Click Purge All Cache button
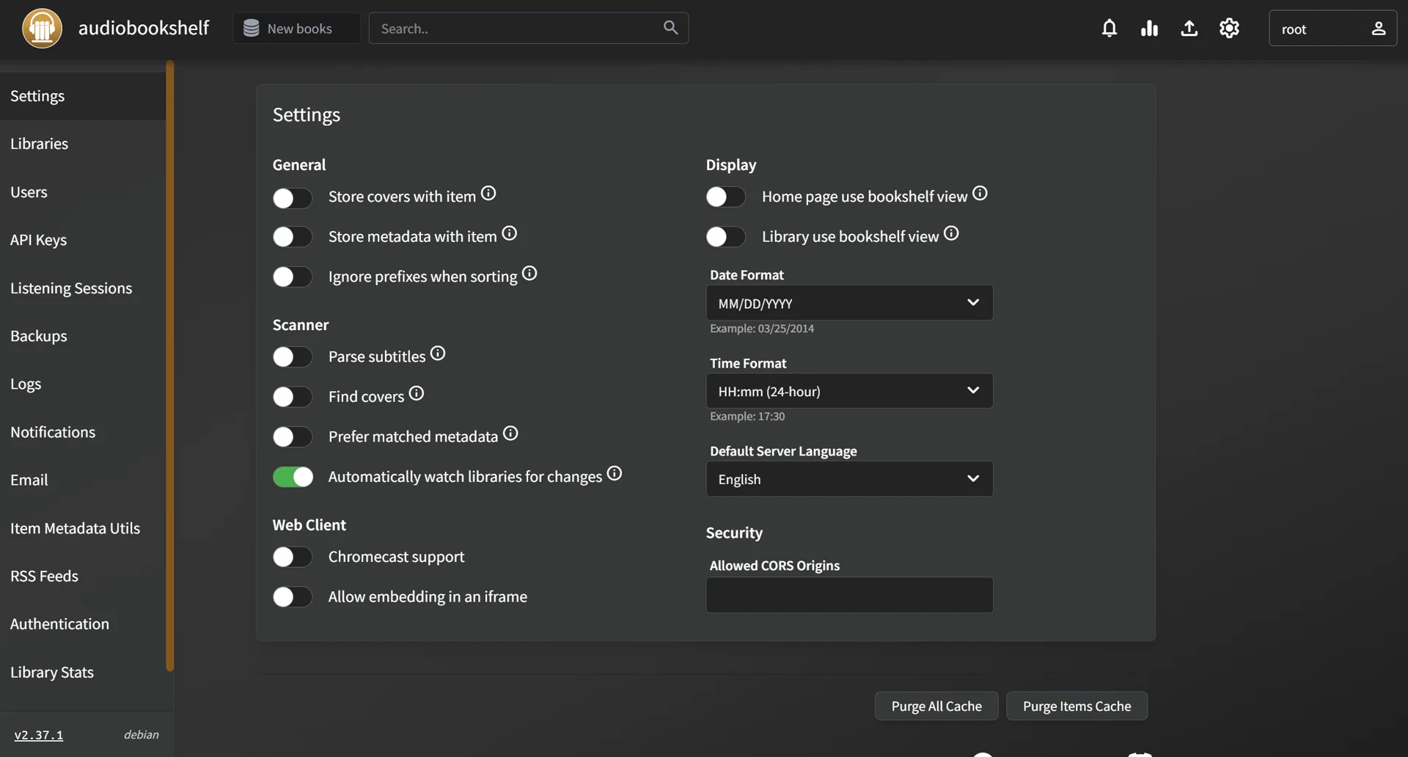This screenshot has height=757, width=1408. (936, 706)
